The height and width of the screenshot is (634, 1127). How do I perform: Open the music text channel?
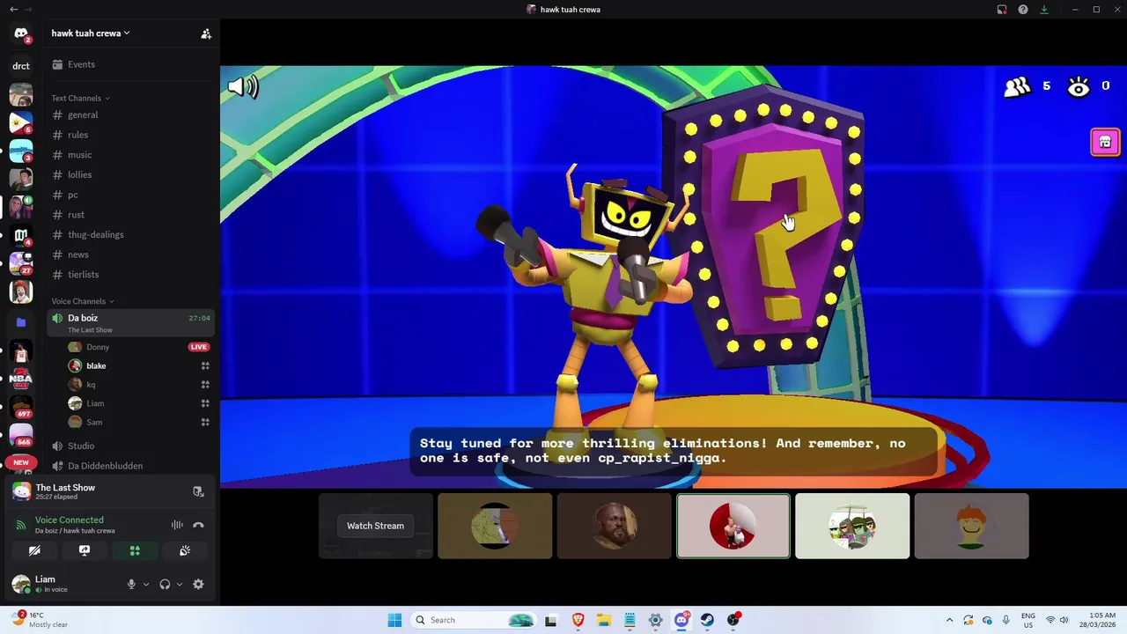pos(130,155)
